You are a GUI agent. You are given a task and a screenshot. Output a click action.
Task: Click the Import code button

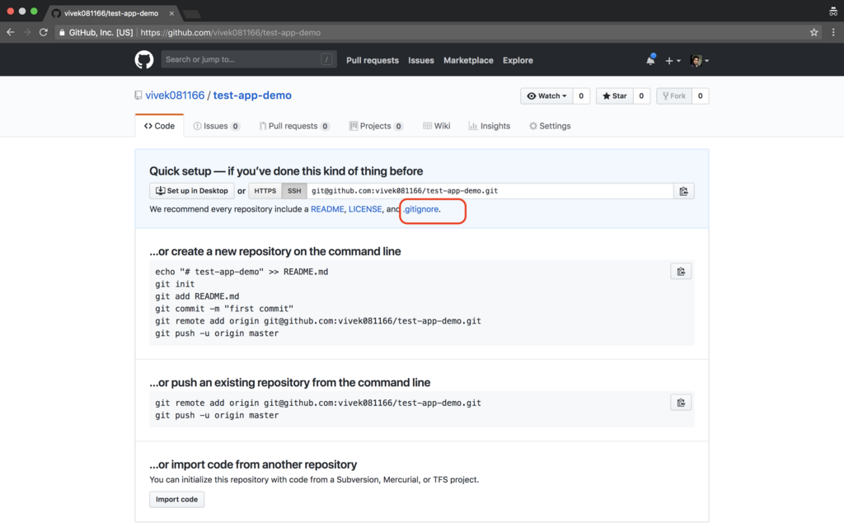pos(176,500)
